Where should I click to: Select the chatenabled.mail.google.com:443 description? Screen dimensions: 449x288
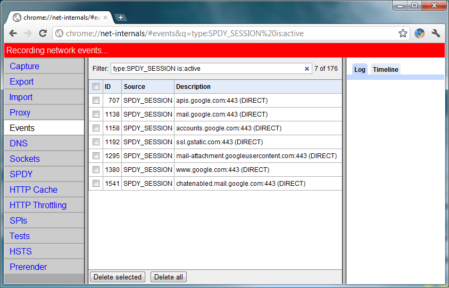pyautogui.click(x=240, y=184)
